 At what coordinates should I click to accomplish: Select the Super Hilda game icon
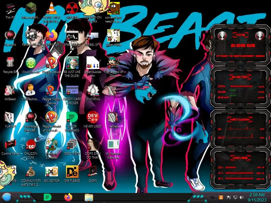[x=113, y=36]
